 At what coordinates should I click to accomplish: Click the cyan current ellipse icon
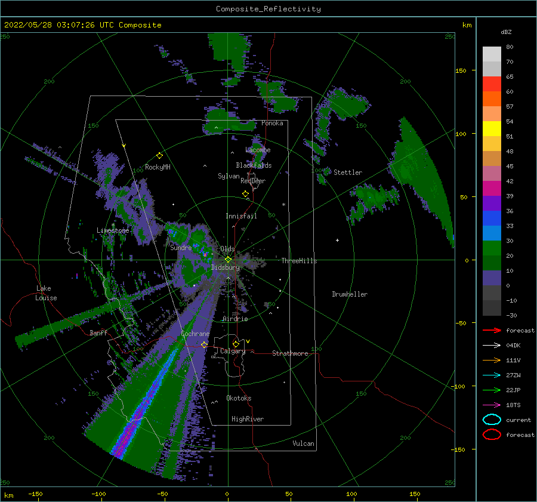click(492, 420)
